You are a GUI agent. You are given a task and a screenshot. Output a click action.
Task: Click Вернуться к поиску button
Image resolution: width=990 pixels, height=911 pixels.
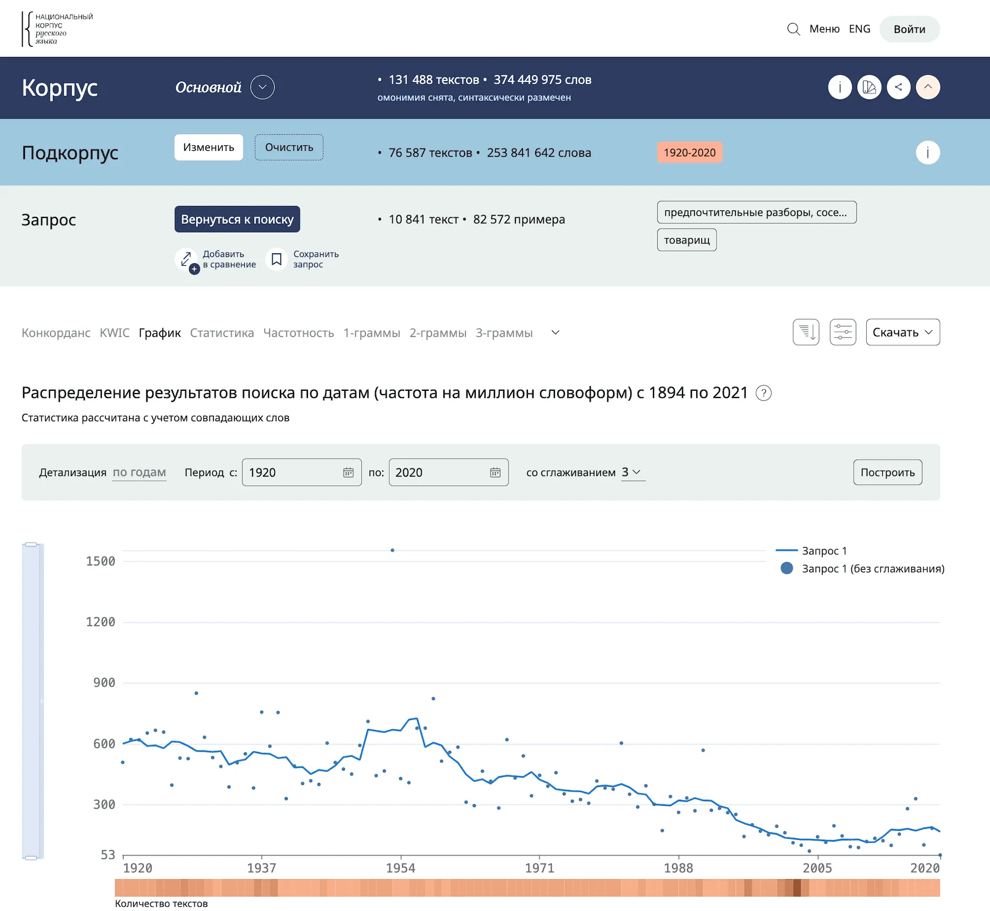(x=237, y=219)
